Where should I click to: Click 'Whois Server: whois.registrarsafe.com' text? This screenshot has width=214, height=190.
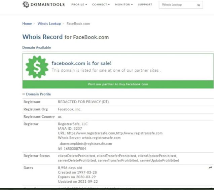(x=89, y=138)
